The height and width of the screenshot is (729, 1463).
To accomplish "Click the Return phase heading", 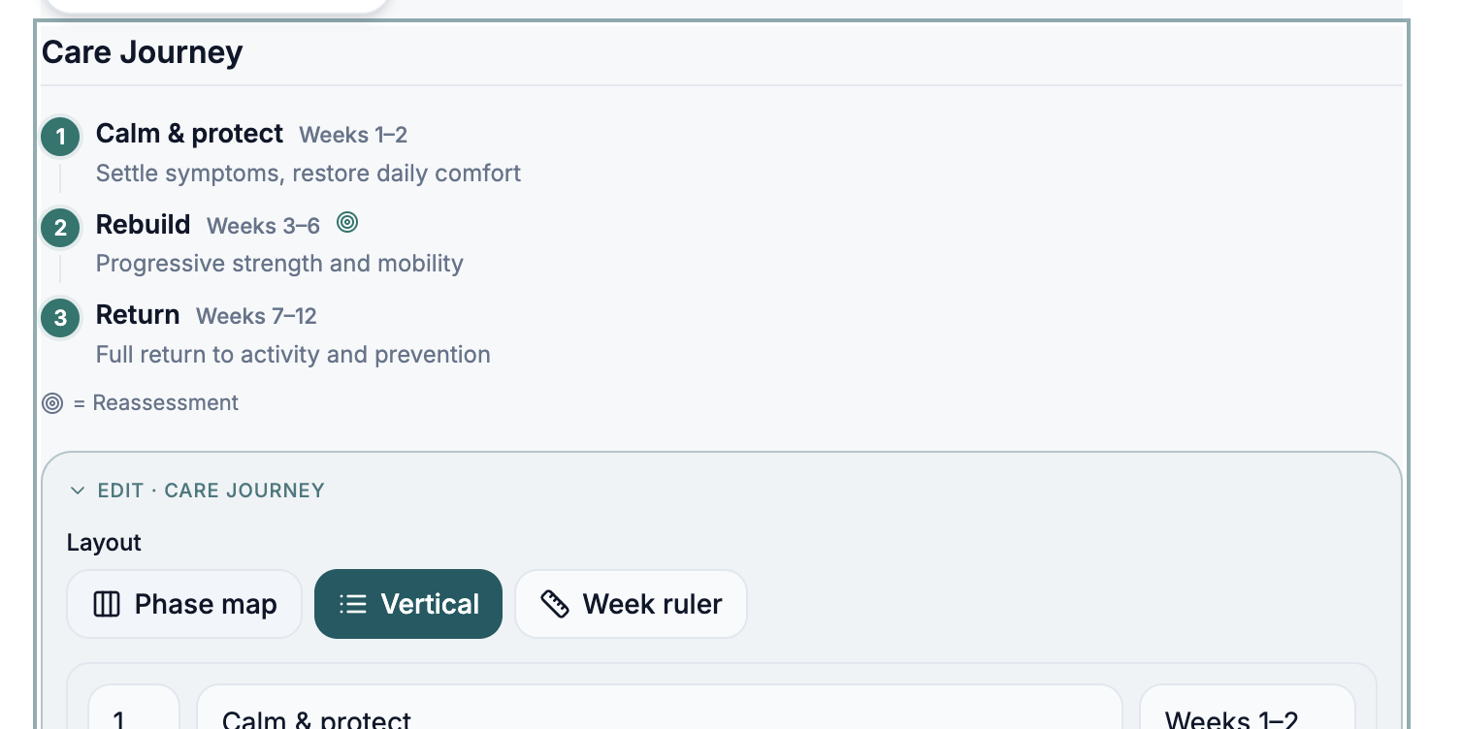I will 138,314.
